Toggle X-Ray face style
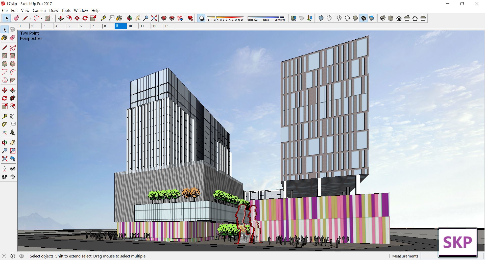The width and height of the screenshot is (485, 260). click(321, 18)
